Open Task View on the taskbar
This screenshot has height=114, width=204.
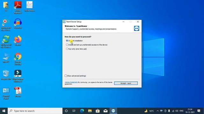click(74, 111)
